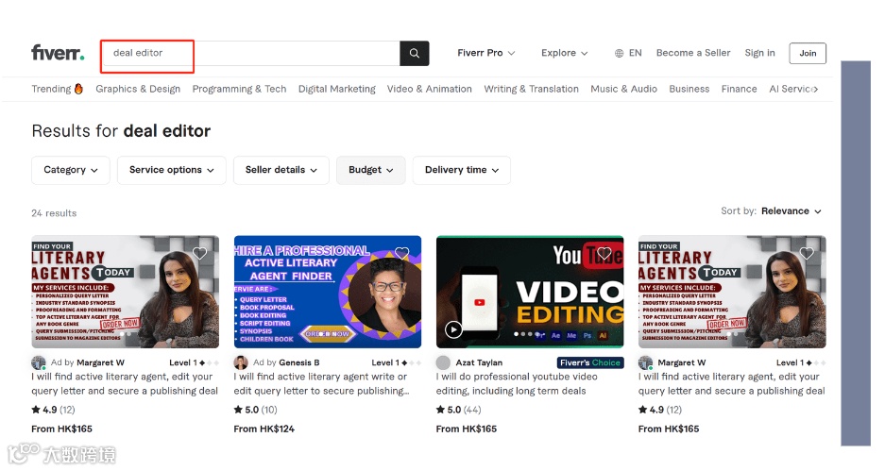Favorite the first Margaret W gig (heart)
The width and height of the screenshot is (885, 471).
click(200, 253)
